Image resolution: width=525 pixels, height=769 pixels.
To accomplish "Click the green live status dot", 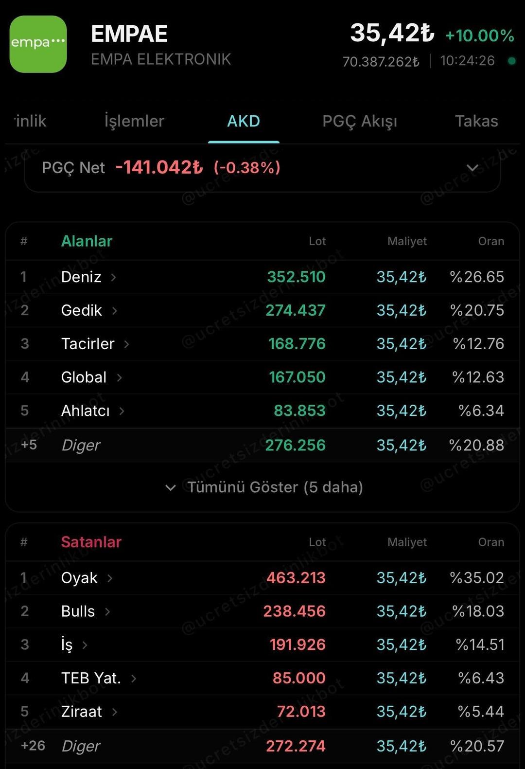I will (x=511, y=61).
